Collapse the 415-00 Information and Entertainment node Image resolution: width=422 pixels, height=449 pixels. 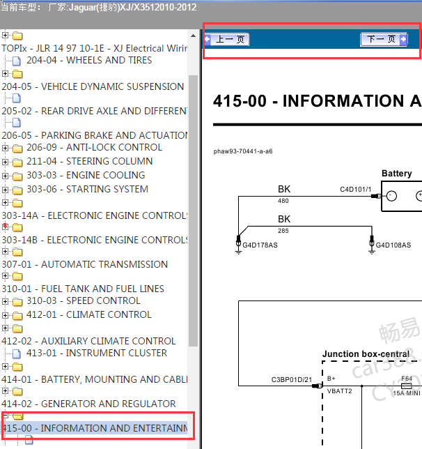click(5, 415)
